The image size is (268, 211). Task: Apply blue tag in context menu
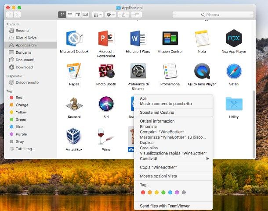(170, 193)
